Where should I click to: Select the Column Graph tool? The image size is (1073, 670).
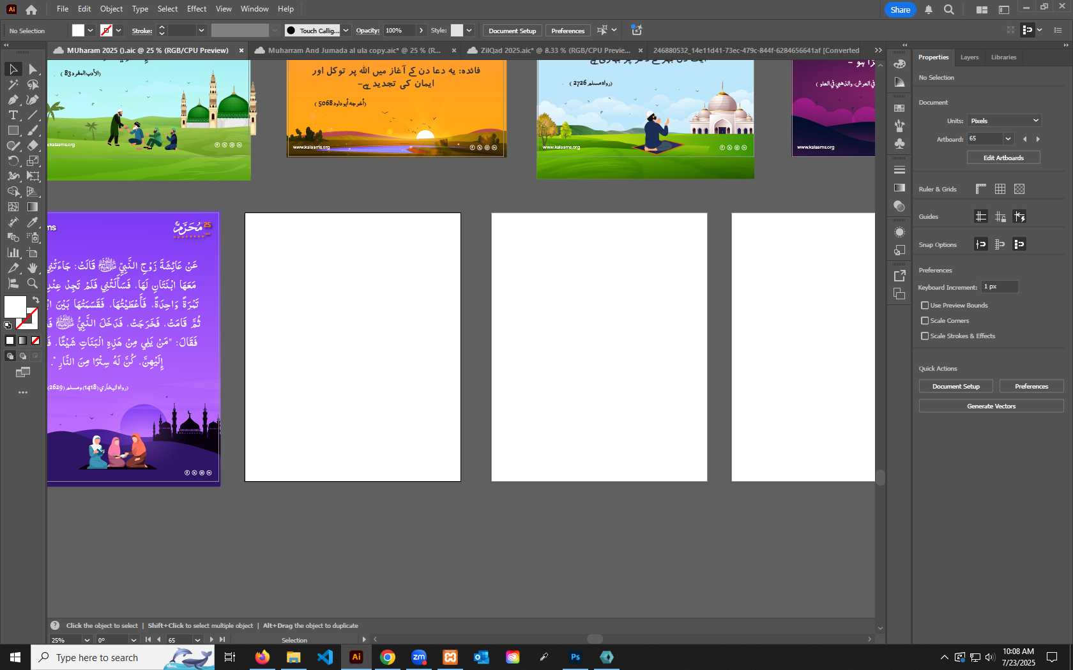pos(13,253)
